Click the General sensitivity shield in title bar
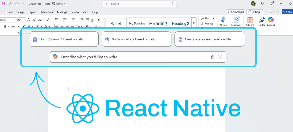 54,3
